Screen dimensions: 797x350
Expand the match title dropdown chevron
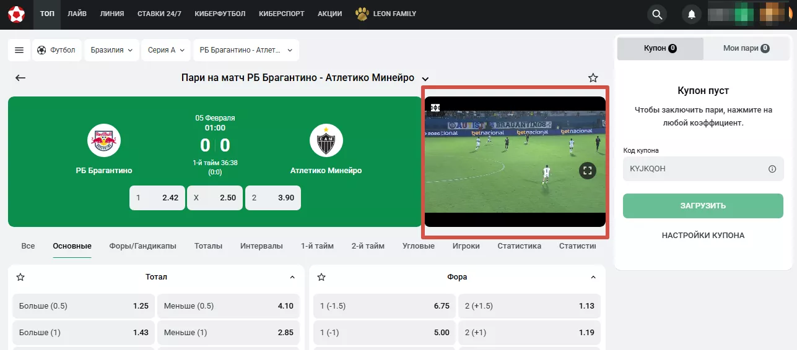pyautogui.click(x=425, y=79)
